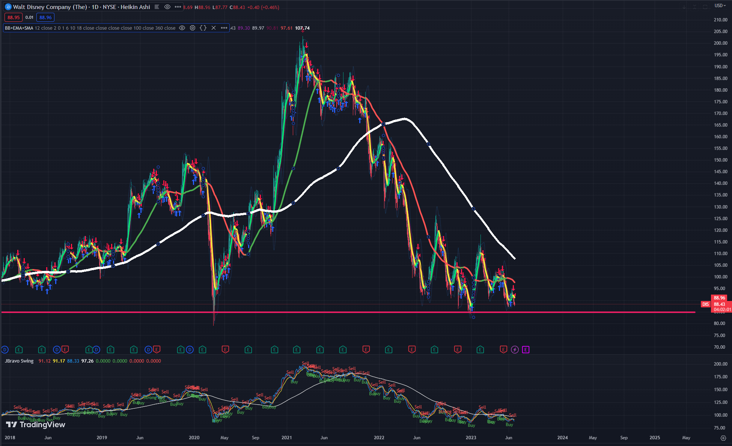
Task: Click the +0.40 (+0.46%) change value
Action: pyautogui.click(x=263, y=8)
